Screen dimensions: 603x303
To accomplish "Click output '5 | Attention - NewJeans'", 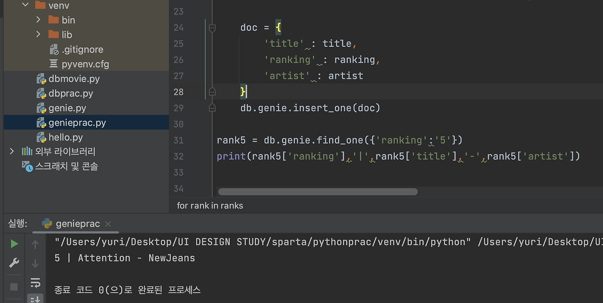I will (125, 258).
